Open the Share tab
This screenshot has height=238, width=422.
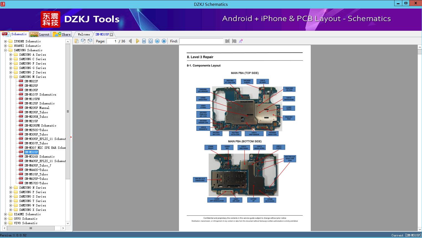coord(62,34)
